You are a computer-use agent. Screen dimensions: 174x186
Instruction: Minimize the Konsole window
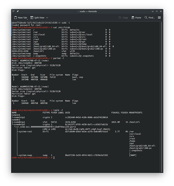(153, 11)
